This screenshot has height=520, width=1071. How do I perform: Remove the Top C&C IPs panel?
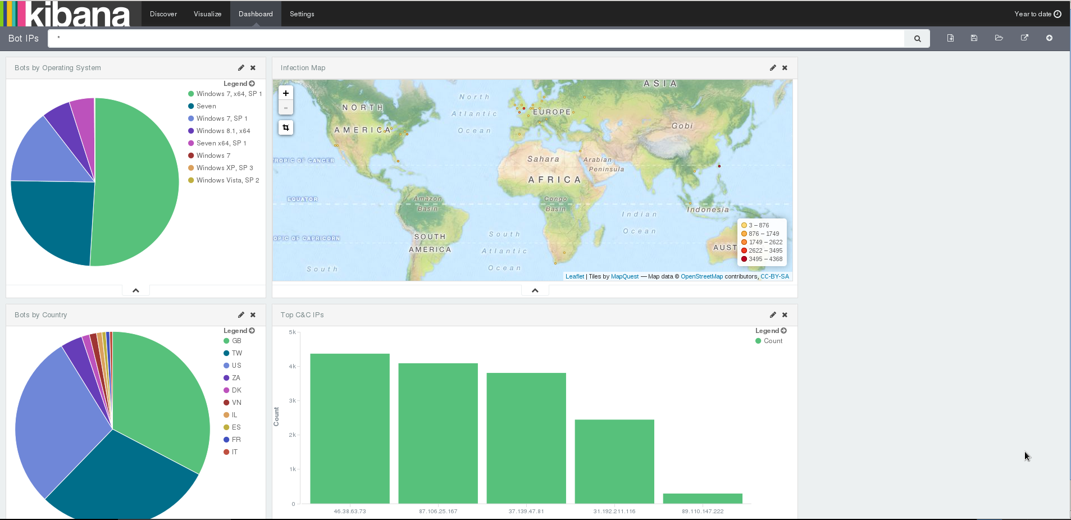click(785, 315)
